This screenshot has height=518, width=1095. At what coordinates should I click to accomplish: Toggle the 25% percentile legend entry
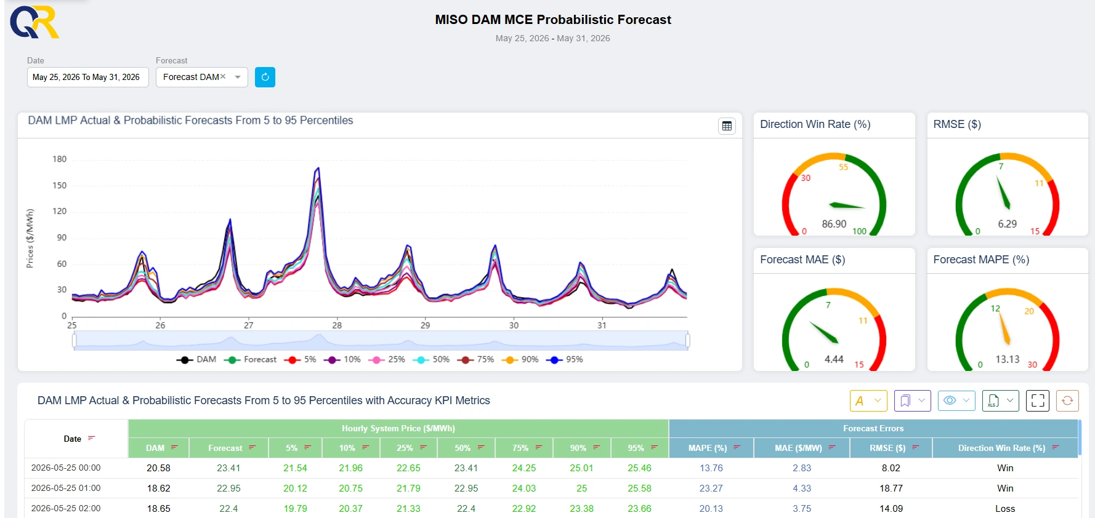387,359
